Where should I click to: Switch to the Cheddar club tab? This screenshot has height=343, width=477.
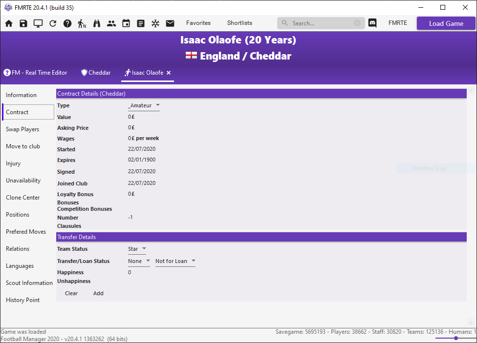[96, 73]
